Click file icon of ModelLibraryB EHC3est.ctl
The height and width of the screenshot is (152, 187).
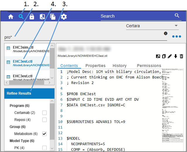tap(8, 77)
